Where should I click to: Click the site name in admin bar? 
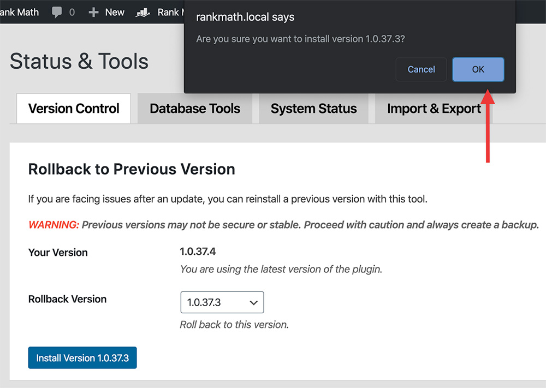tap(20, 12)
